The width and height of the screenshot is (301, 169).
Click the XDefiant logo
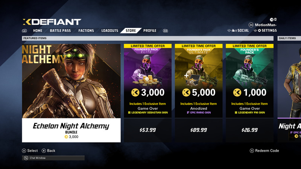52,22
